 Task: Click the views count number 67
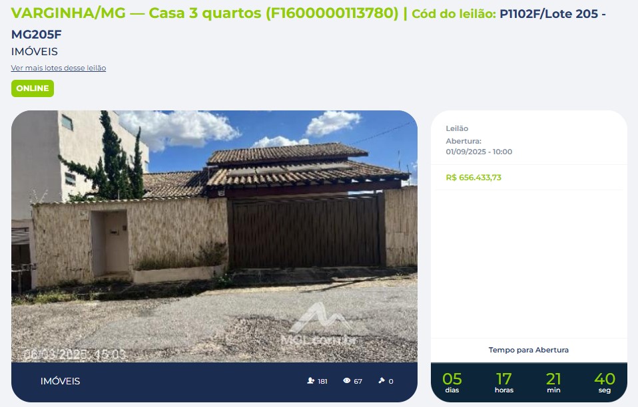[x=358, y=382]
